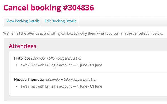Screen dimensions: 167x104
Task: Click bullet point in Nevada Thompson row
Action: click(x=17, y=86)
